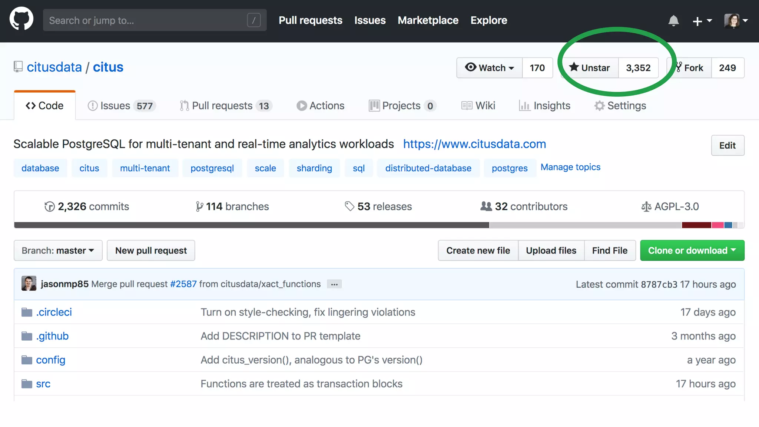Click the releases tag icon
The width and height of the screenshot is (759, 427).
click(349, 206)
